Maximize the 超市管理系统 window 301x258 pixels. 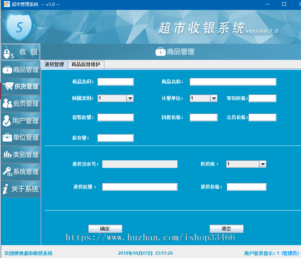pos(284,4)
